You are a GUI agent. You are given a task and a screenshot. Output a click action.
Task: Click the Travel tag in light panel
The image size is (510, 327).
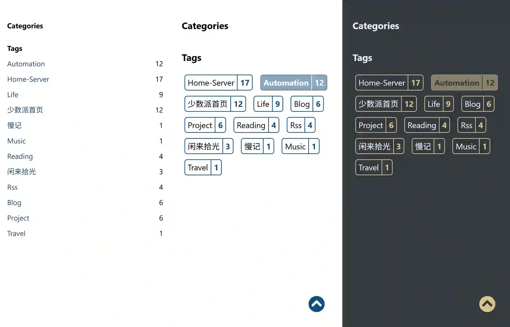coord(203,168)
